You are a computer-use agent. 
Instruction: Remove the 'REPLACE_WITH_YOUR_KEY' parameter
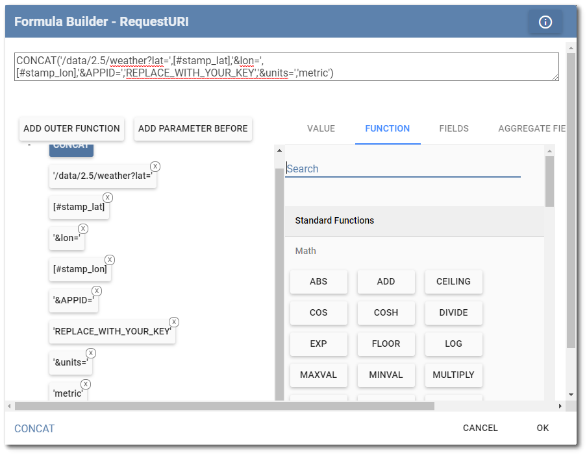[174, 321]
